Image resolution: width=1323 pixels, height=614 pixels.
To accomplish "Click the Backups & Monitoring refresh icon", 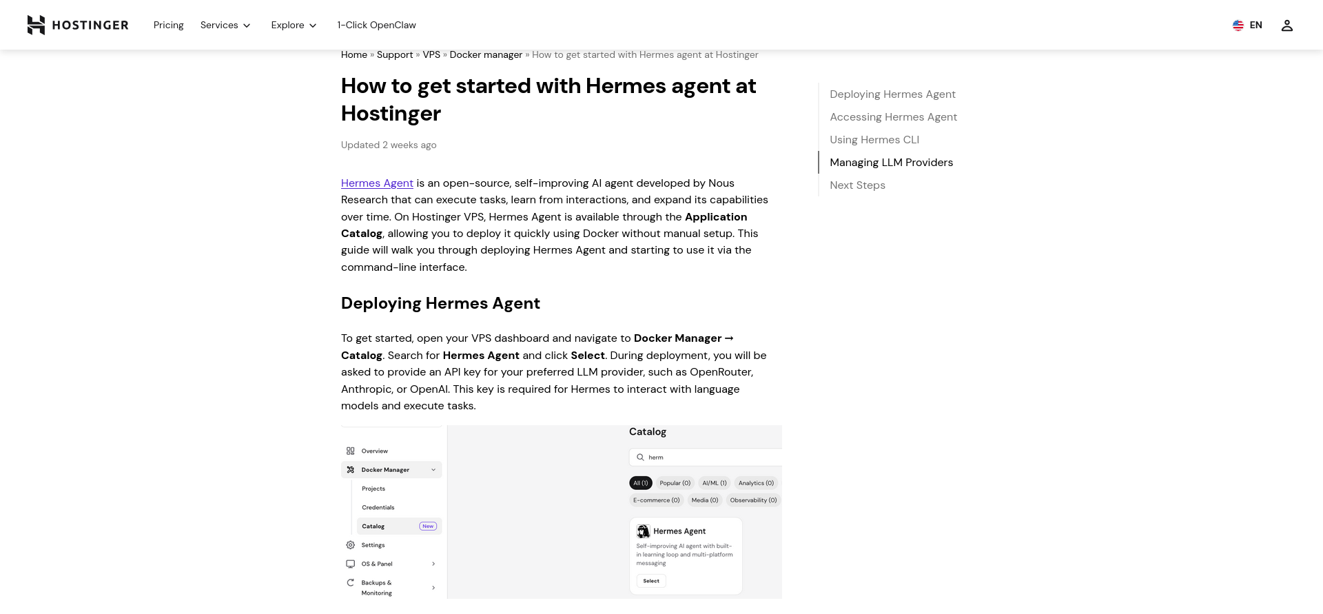I will pos(350,583).
